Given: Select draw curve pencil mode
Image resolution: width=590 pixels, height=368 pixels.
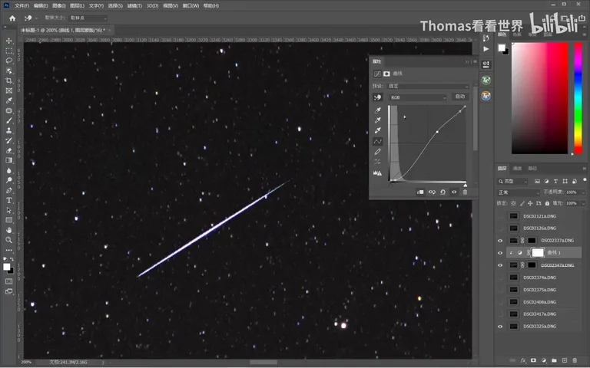Looking at the screenshot, I should [x=377, y=152].
